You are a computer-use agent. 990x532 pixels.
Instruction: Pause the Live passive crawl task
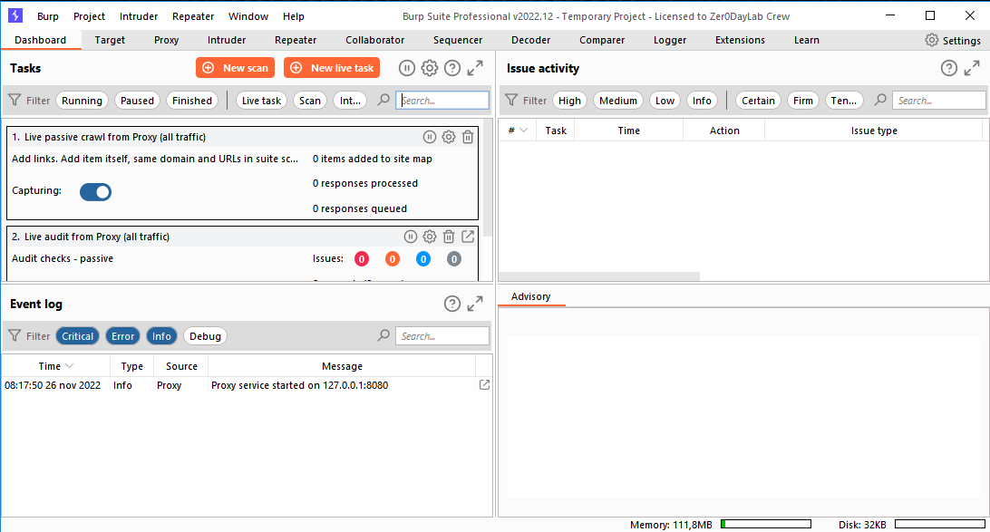tap(430, 137)
